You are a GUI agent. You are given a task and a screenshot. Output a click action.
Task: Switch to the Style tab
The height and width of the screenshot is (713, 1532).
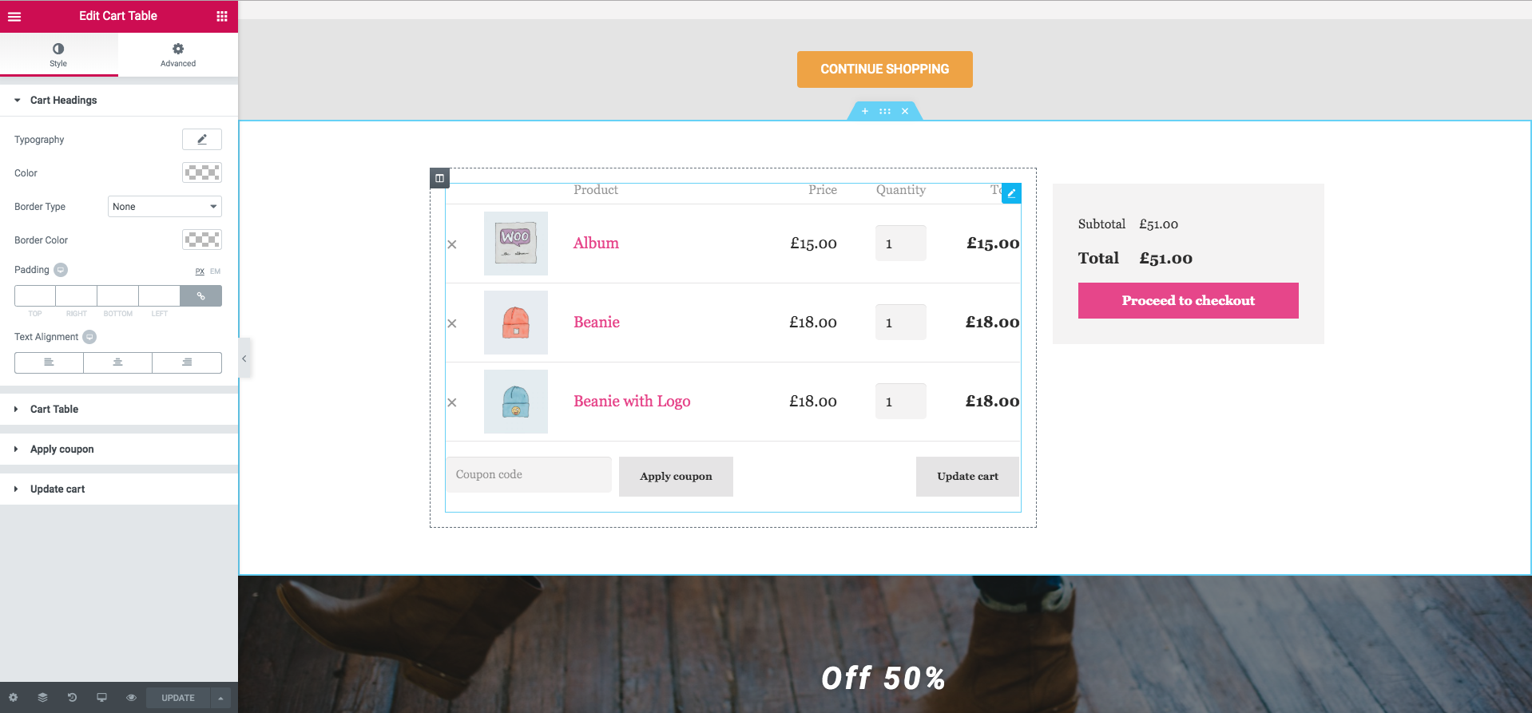pos(58,55)
